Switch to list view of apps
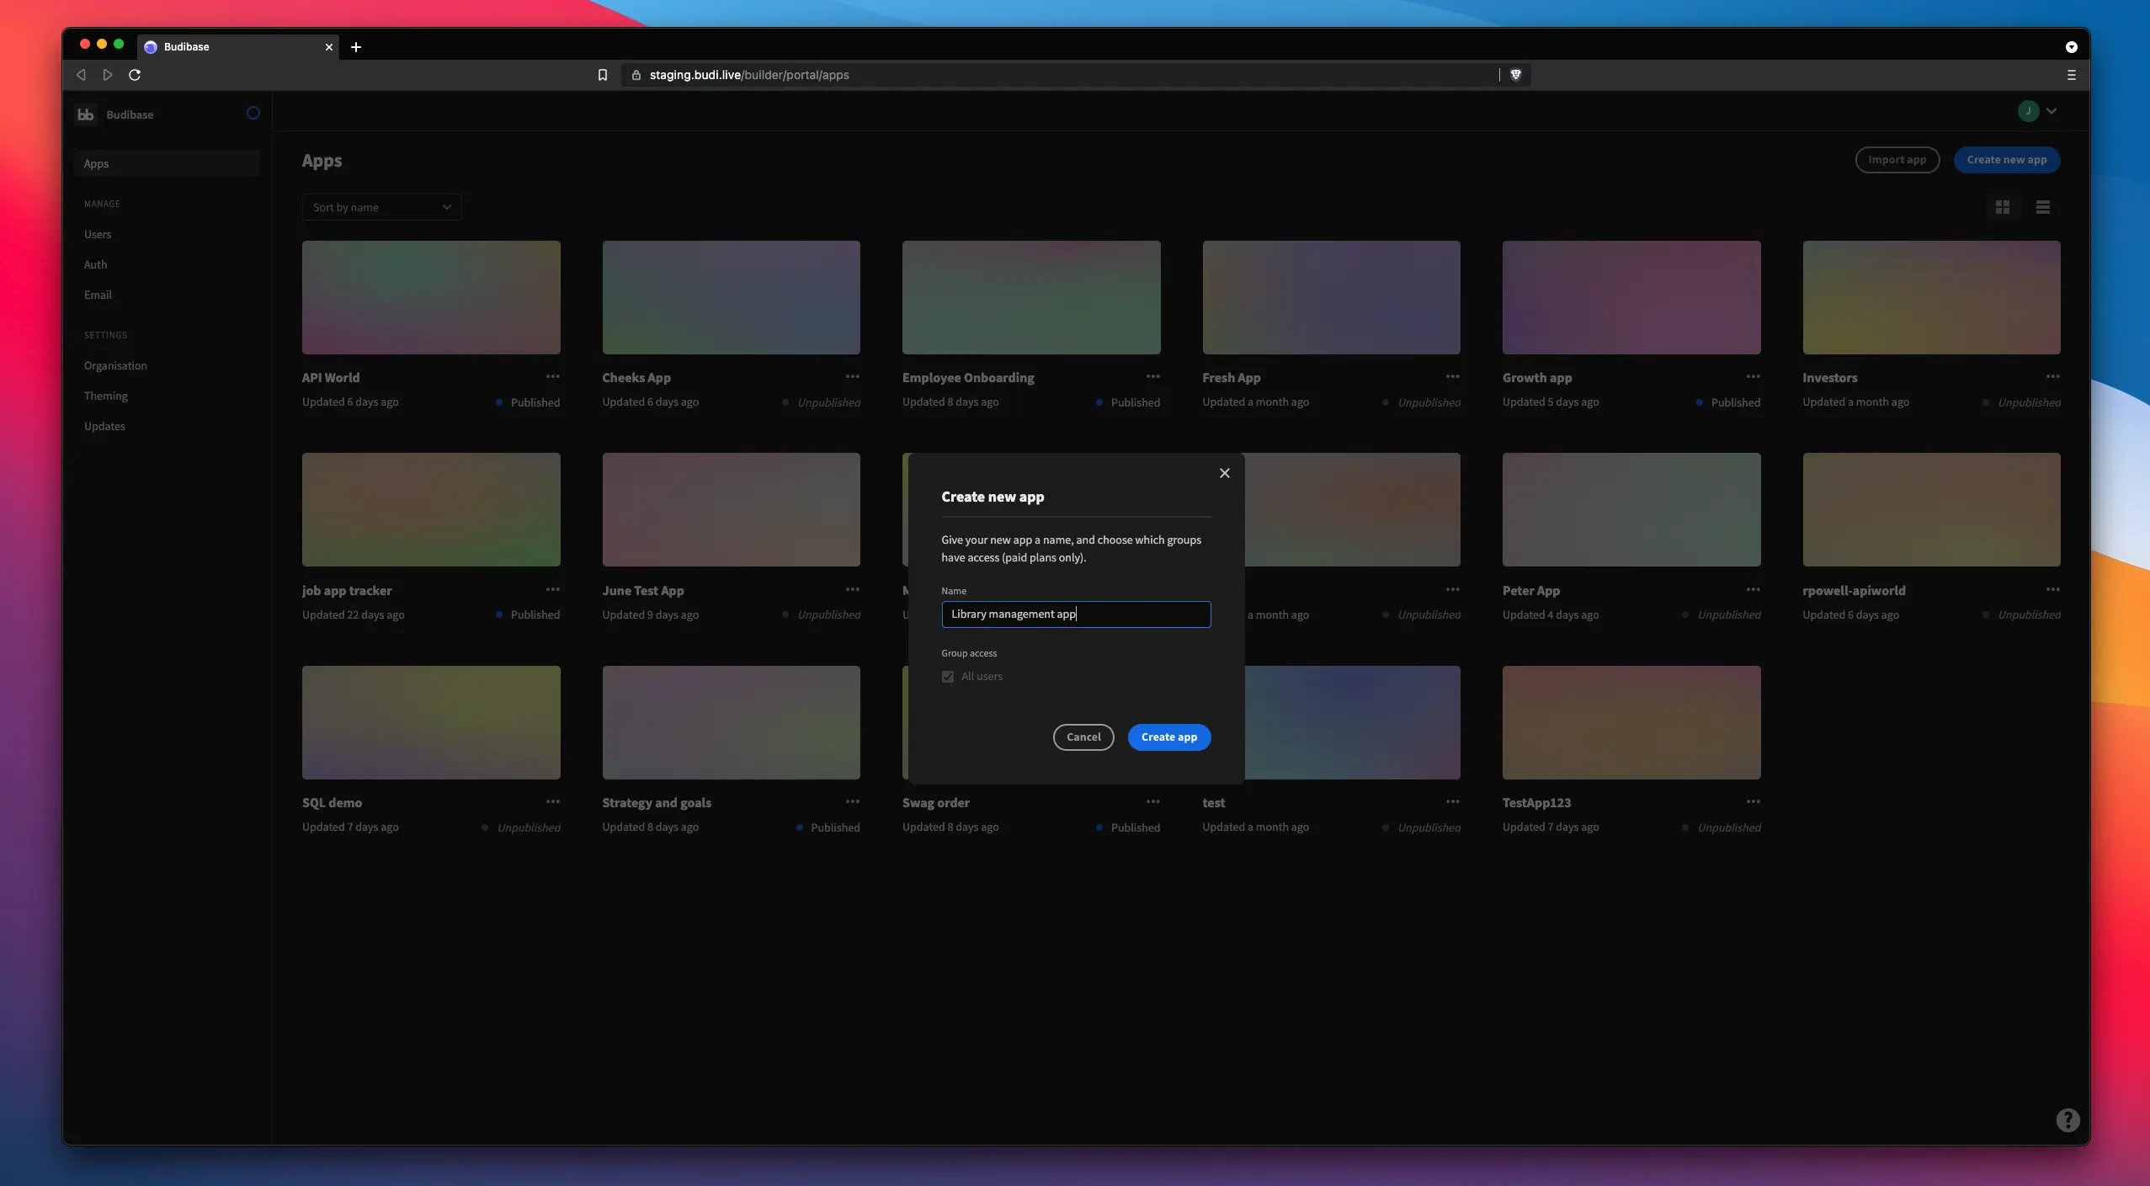Screen dimensions: 2150x1186 click(x=2042, y=207)
